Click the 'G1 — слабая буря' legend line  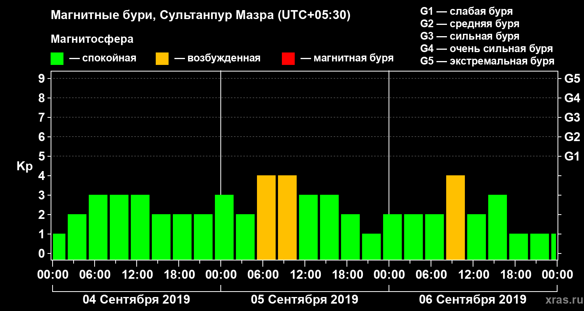point(466,11)
